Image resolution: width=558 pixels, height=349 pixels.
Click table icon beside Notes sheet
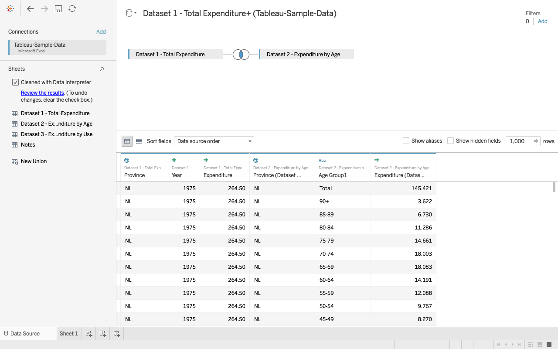[14, 145]
